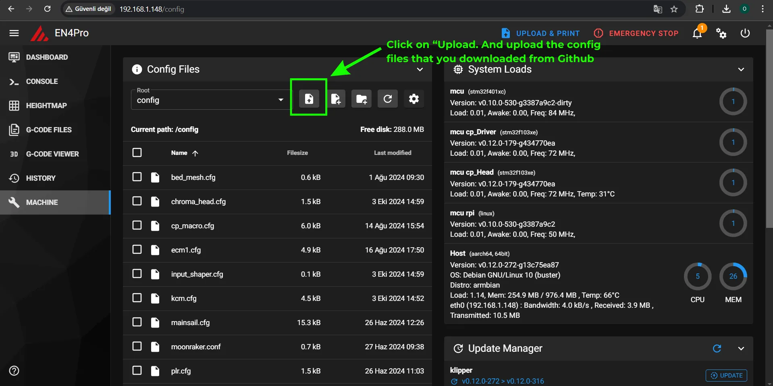Open klipper version v0.12.0-272 > v0.12.0-316 link
Screen dimensions: 773x386
coord(503,381)
